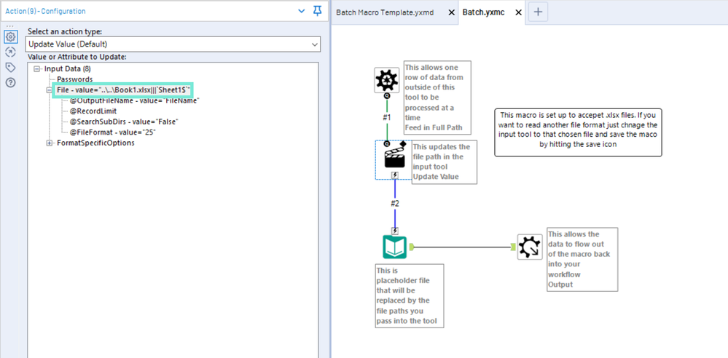Switch to Batch Macro Template.yxmd tab
Image resolution: width=728 pixels, height=358 pixels.
click(385, 12)
